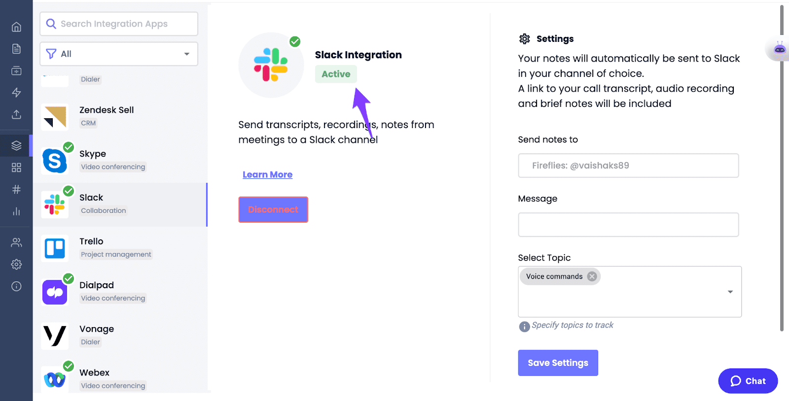Toggle the Active status badge for Slack

[335, 74]
